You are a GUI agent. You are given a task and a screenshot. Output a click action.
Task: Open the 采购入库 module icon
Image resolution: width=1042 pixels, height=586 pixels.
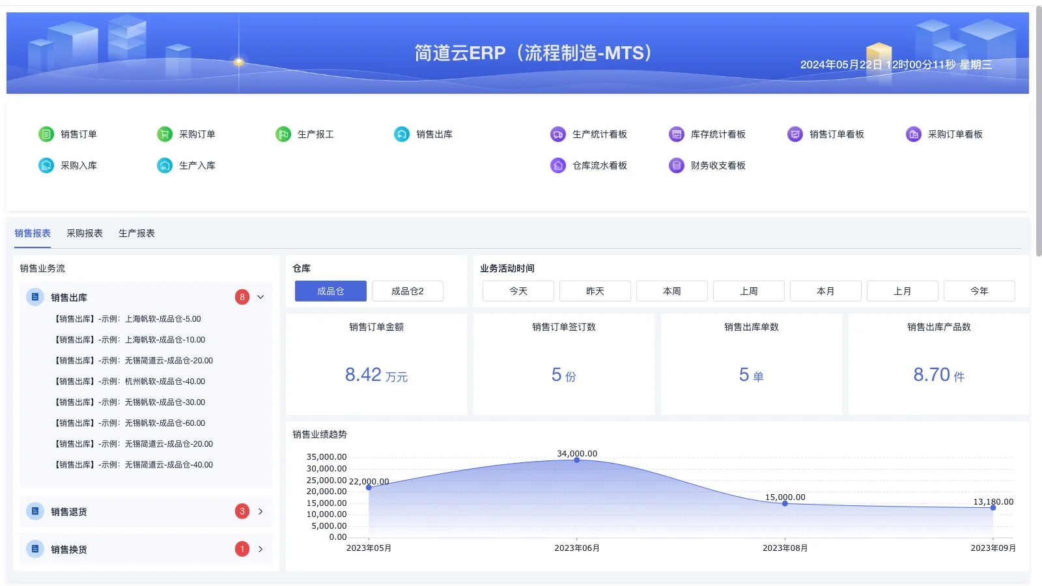(x=46, y=165)
